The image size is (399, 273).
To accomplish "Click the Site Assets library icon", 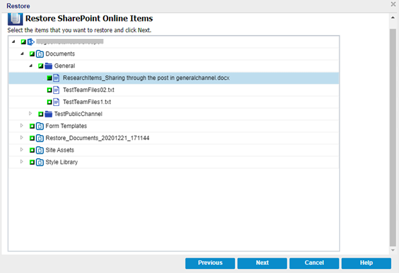I will click(40, 150).
